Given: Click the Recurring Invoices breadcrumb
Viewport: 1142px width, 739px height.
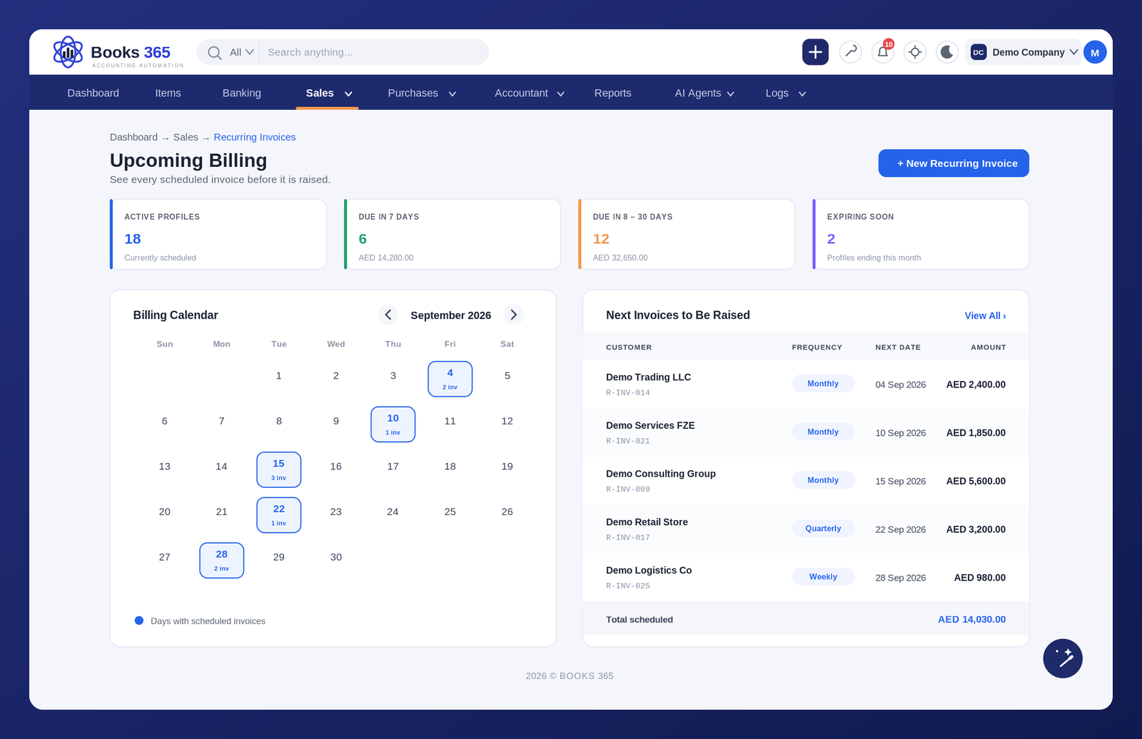Looking at the screenshot, I should [254, 137].
